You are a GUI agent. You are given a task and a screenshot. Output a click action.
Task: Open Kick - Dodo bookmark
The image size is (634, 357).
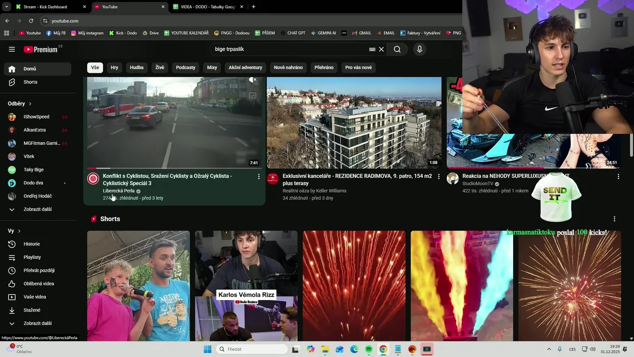[123, 33]
